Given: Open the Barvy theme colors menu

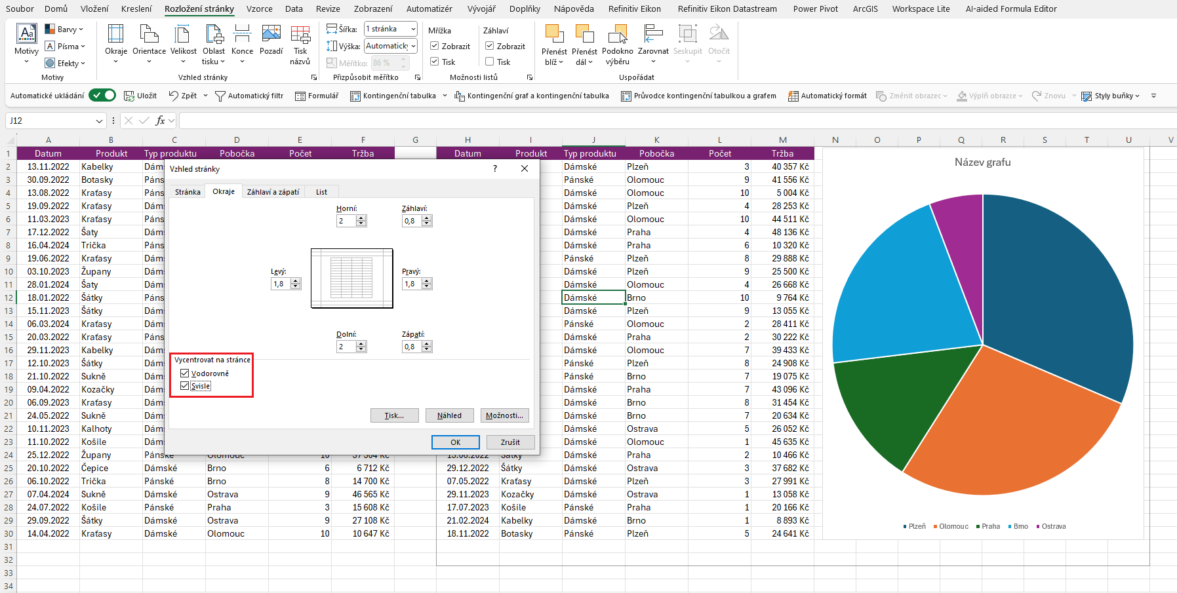Looking at the screenshot, I should point(64,29).
